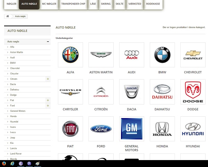The width and height of the screenshot is (208, 167).
Task: Select the blue GM square logo
Action: tap(132, 129)
